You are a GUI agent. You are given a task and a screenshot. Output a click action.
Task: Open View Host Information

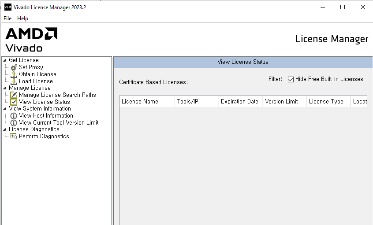(46, 116)
